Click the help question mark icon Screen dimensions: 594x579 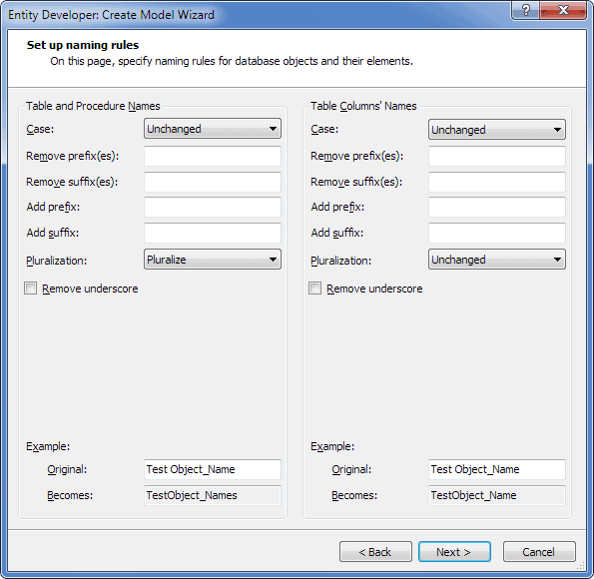pos(525,10)
